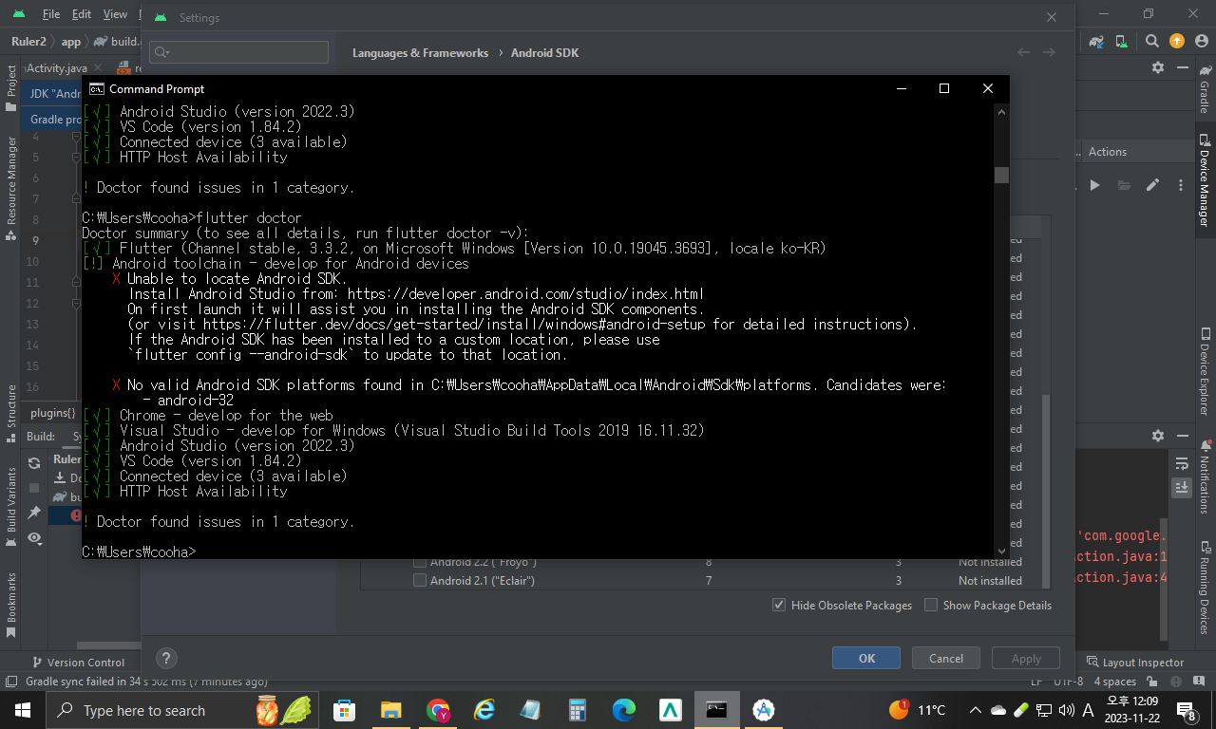Viewport: 1216px width, 729px height.
Task: Select 4 spaces indent setting in status bar
Action: pos(1115,682)
